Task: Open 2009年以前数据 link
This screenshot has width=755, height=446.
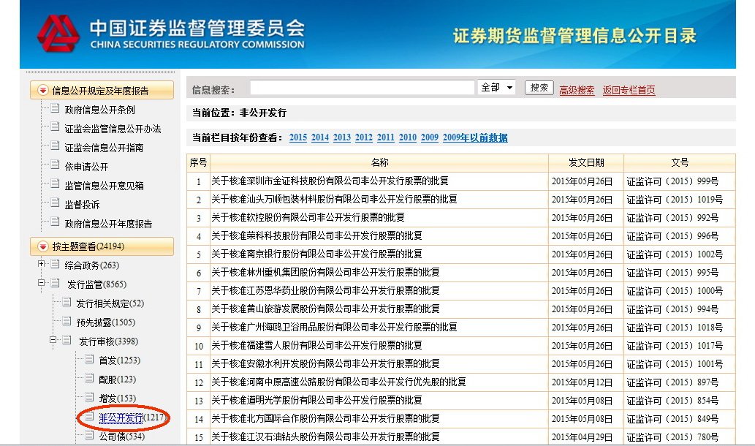Action: [x=475, y=137]
